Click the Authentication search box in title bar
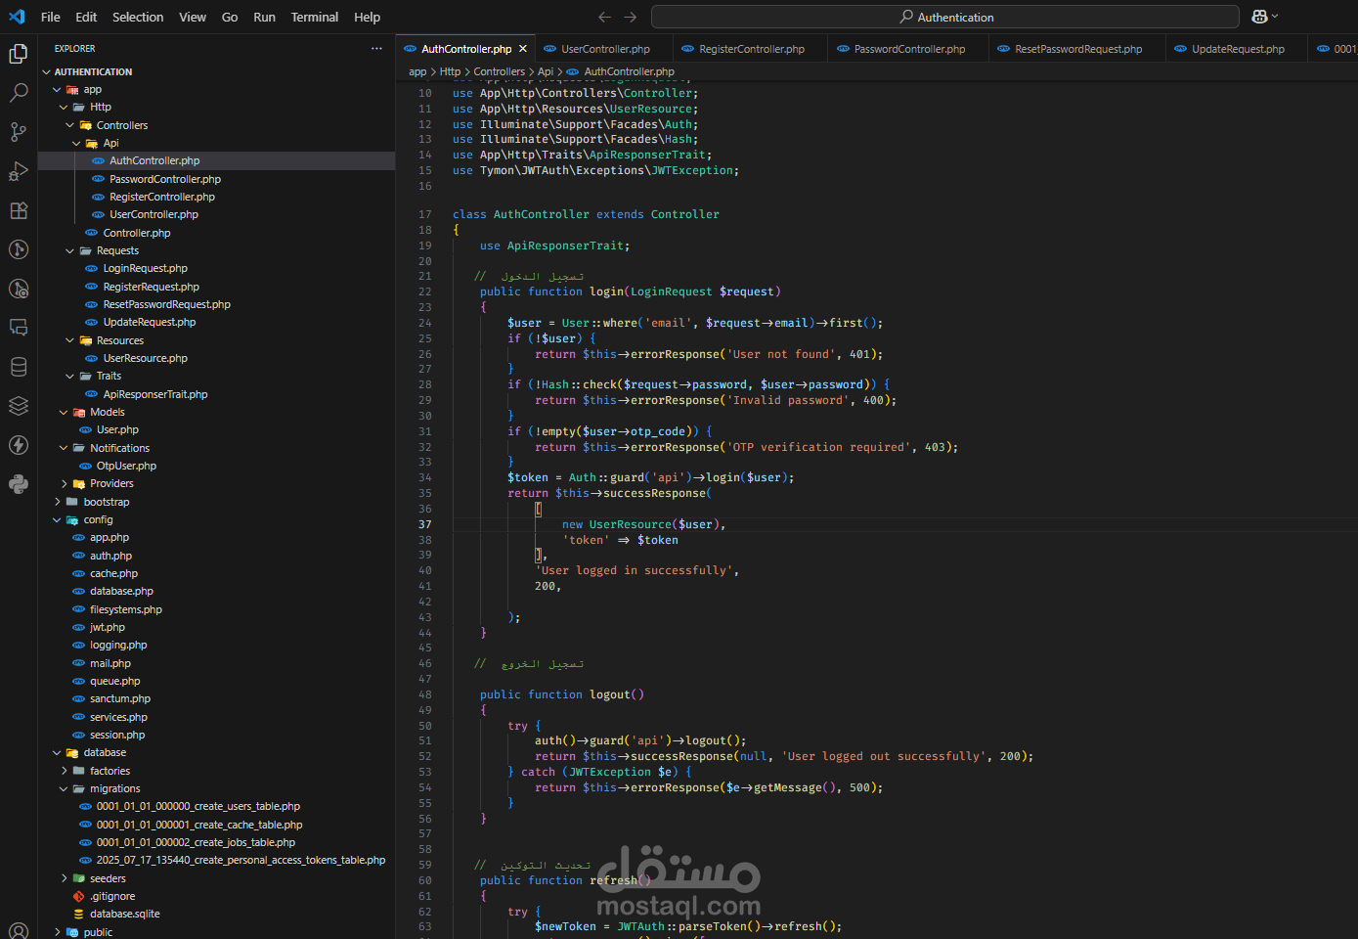 pos(945,17)
